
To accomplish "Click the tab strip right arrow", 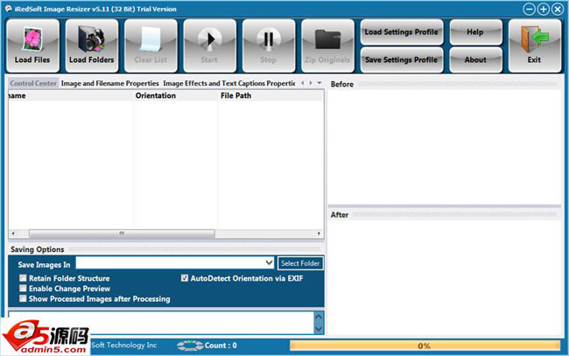I will pos(311,83).
